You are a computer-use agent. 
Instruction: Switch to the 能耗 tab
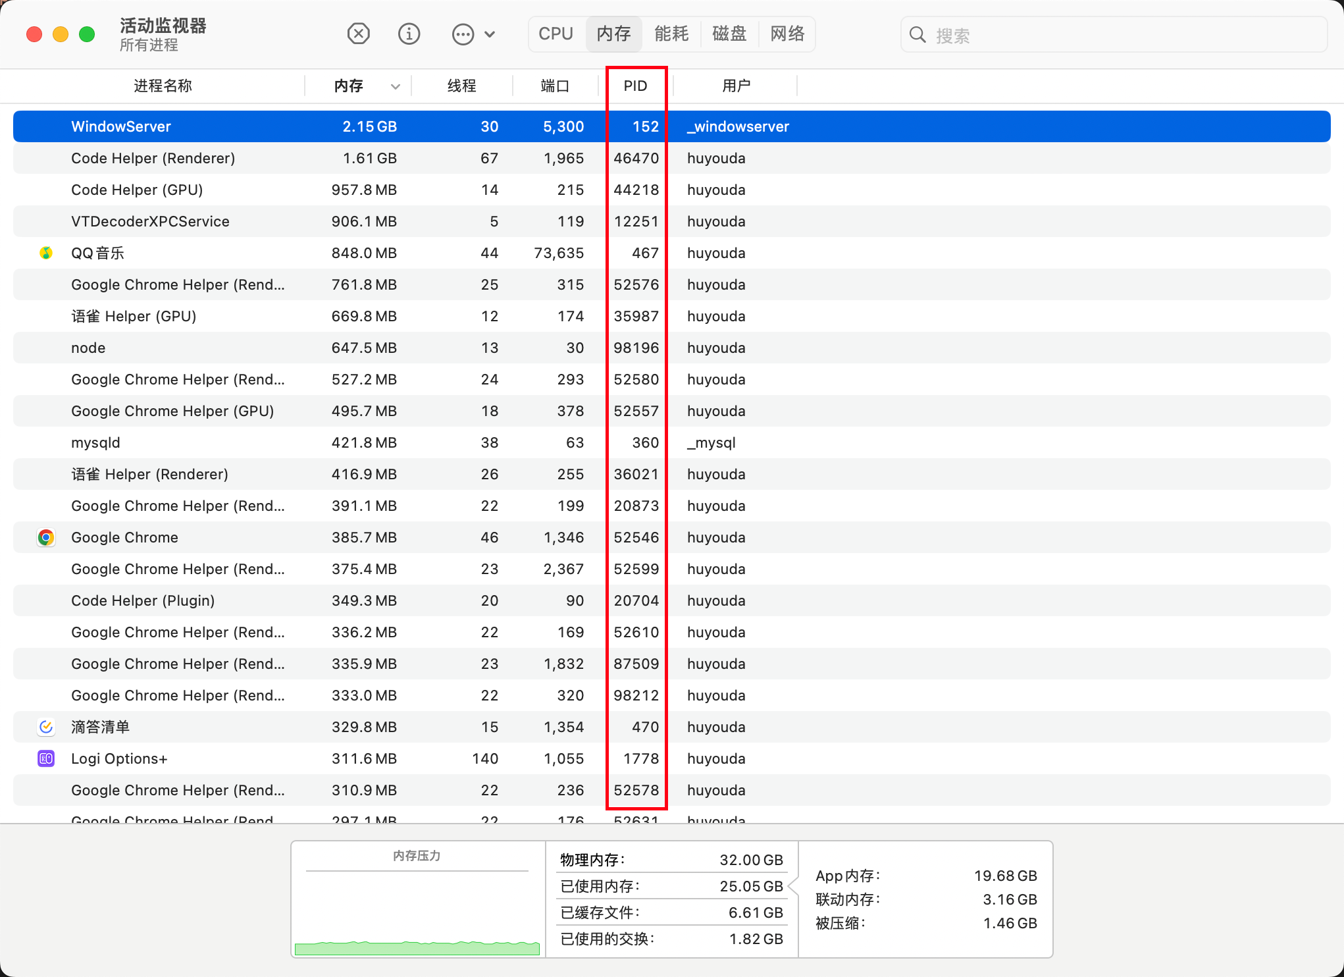tap(671, 34)
